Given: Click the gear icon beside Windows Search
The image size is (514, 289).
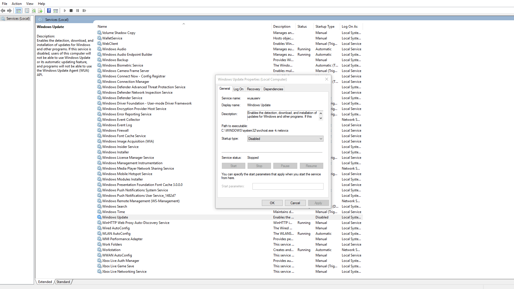Looking at the screenshot, I should [99, 206].
